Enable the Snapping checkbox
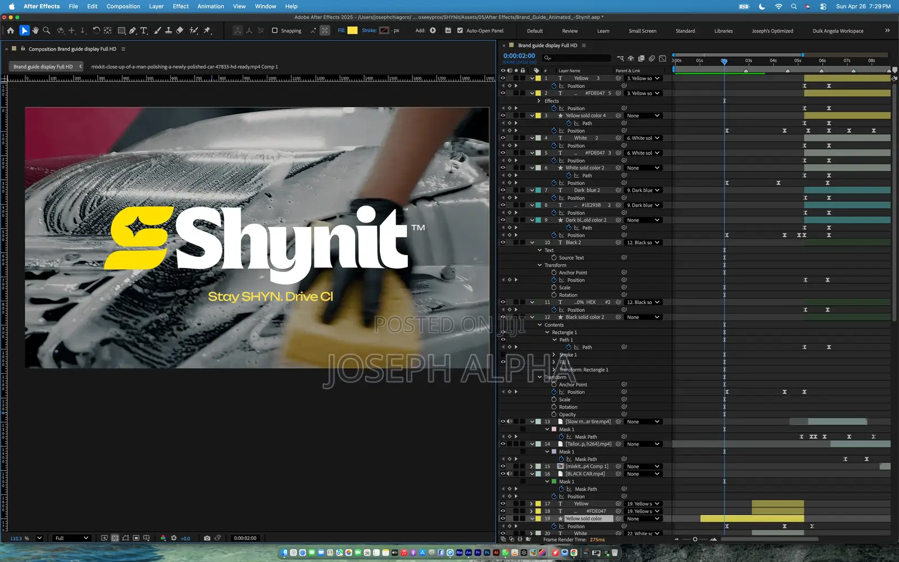 coord(275,30)
